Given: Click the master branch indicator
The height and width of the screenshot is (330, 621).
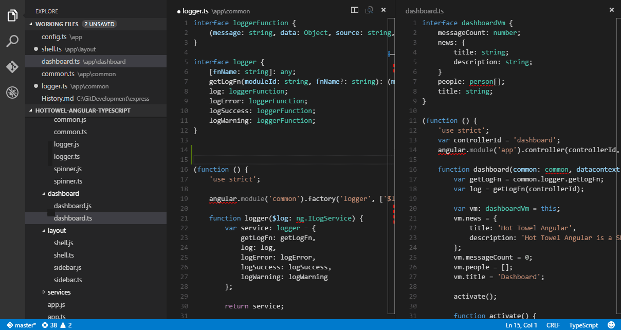Looking at the screenshot, I should [x=20, y=325].
